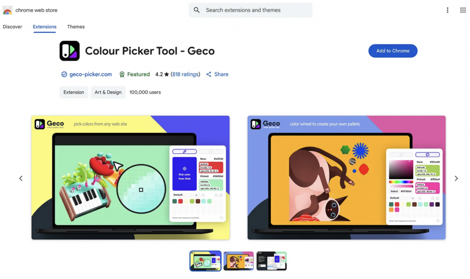Screen dimensions: 470x279
Task: Advance to next screenshot with right arrow
Action: pyautogui.click(x=456, y=178)
